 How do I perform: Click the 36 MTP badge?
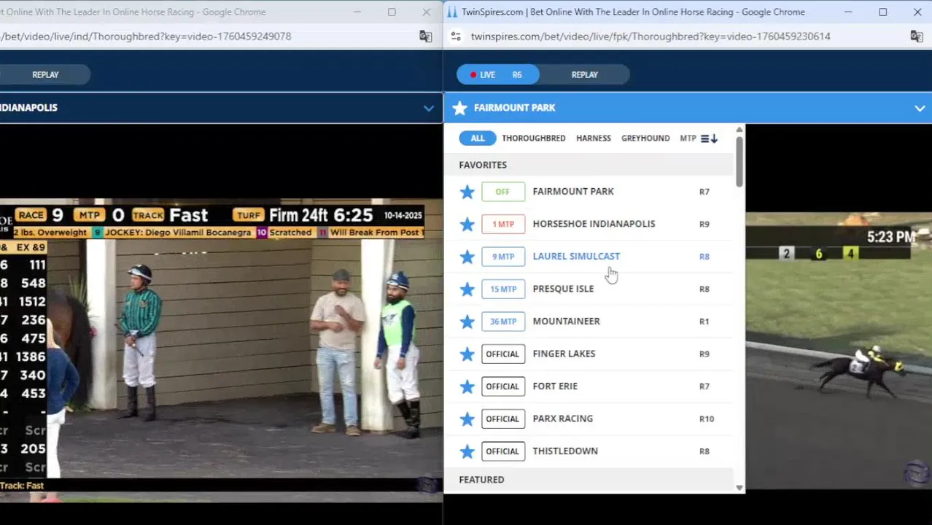point(503,322)
